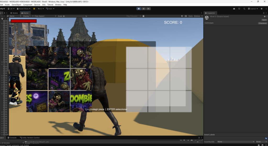Open the Help menu

point(65,5)
